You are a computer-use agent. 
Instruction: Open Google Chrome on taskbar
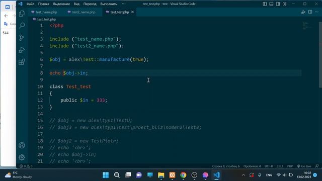[x=183, y=175]
